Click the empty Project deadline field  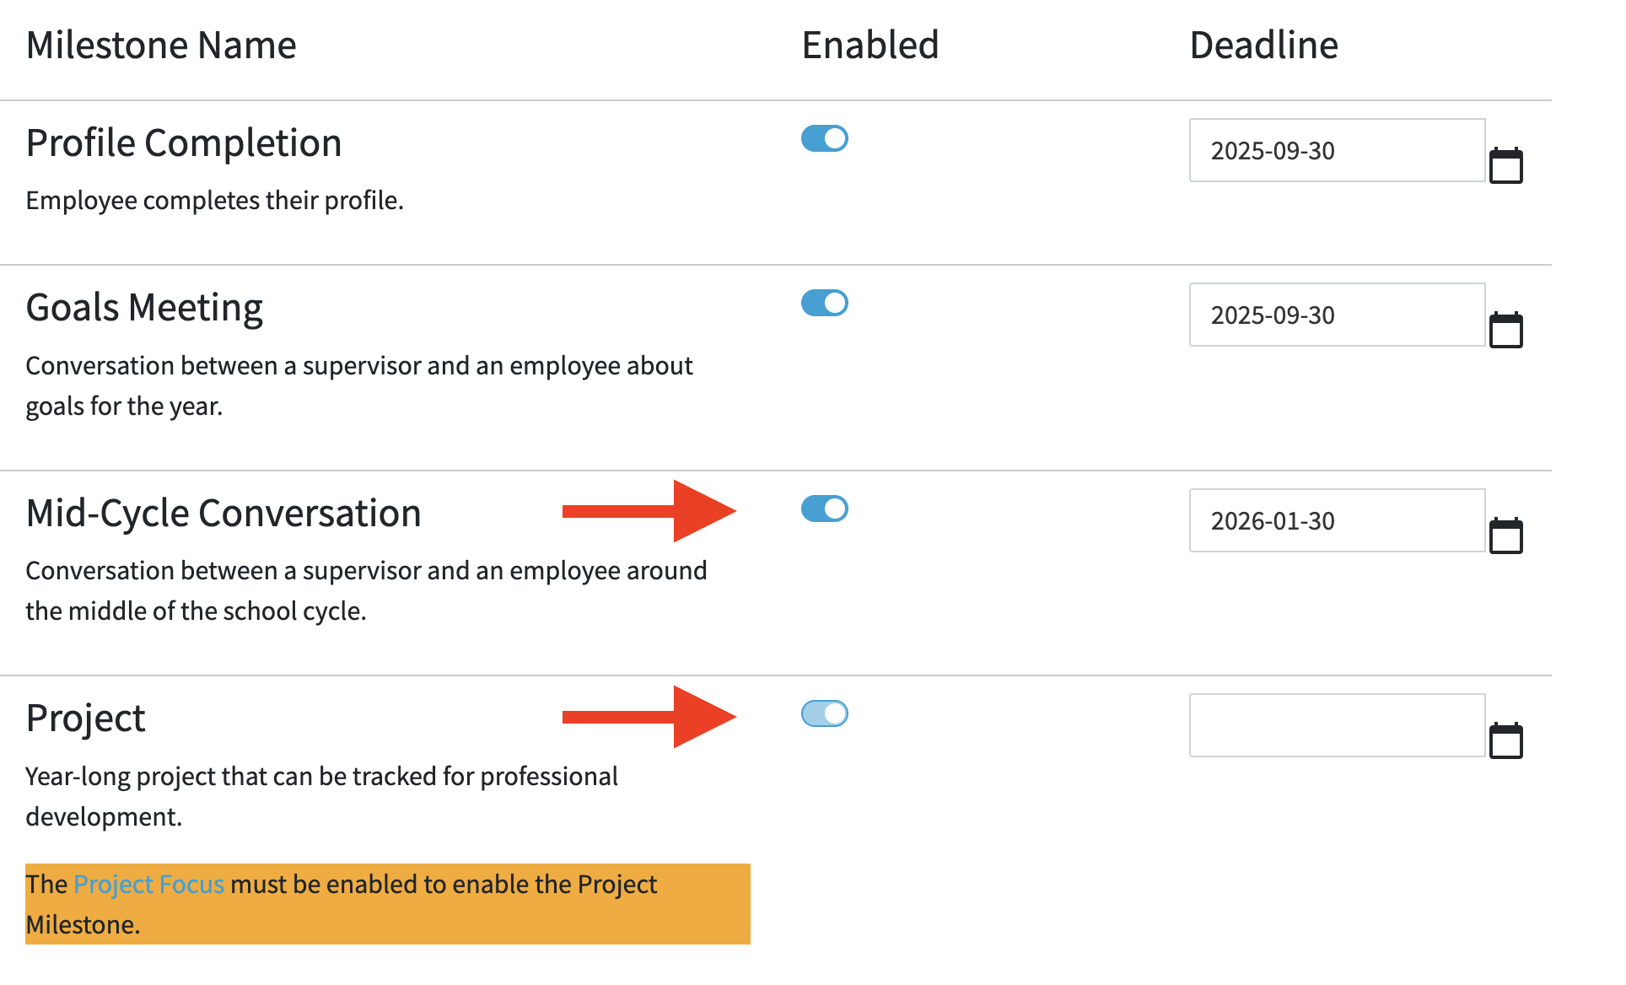click(x=1337, y=725)
